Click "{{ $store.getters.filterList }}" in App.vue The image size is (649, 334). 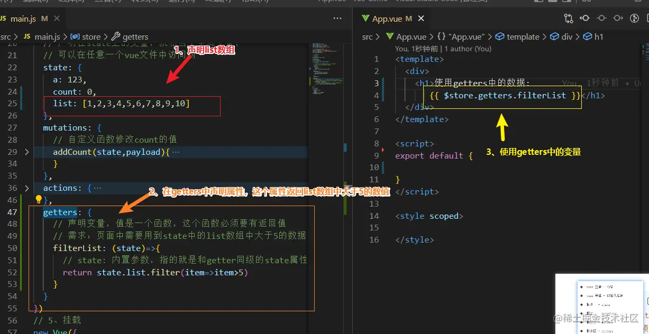click(x=506, y=96)
